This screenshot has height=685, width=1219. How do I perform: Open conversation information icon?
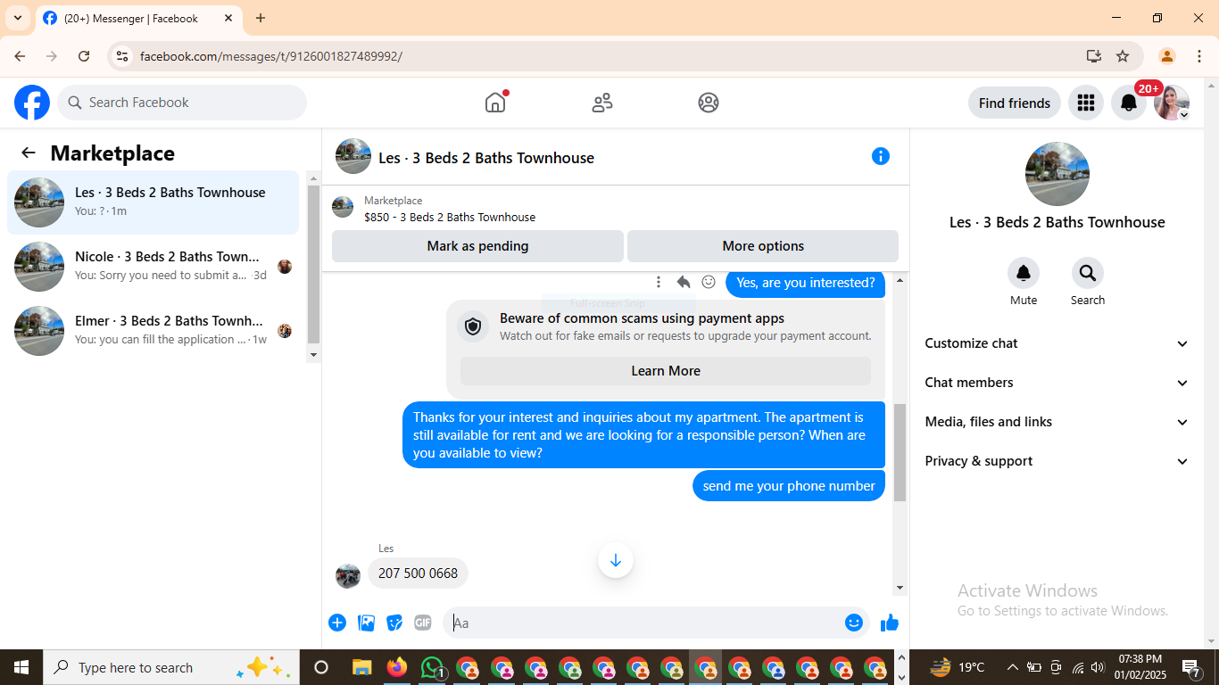tap(881, 156)
